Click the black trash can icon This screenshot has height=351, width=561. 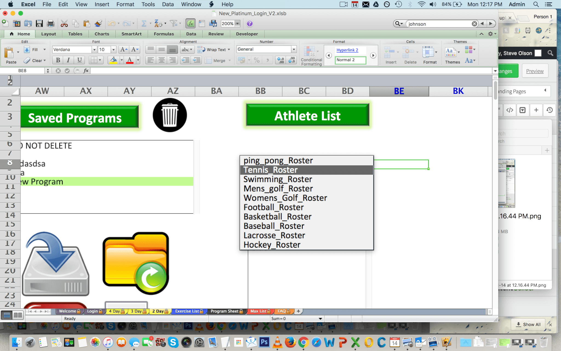coord(170,115)
